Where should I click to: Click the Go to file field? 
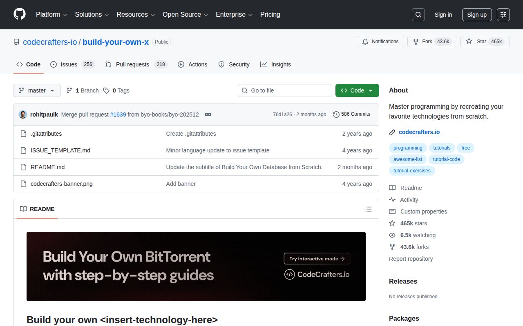[x=285, y=90]
